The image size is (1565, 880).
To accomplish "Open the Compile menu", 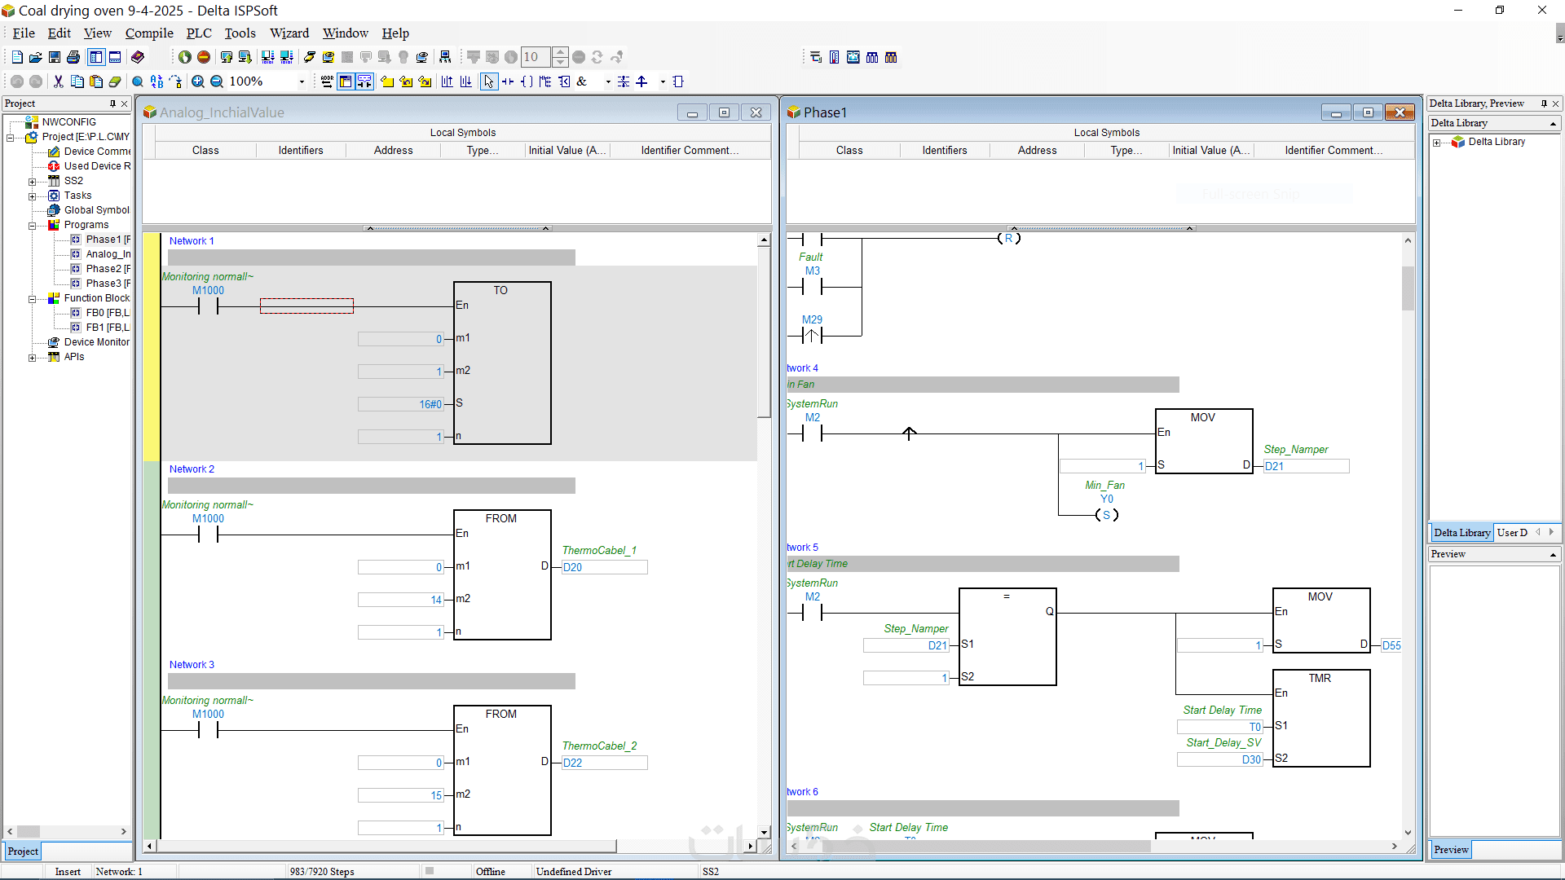I will click(x=149, y=33).
